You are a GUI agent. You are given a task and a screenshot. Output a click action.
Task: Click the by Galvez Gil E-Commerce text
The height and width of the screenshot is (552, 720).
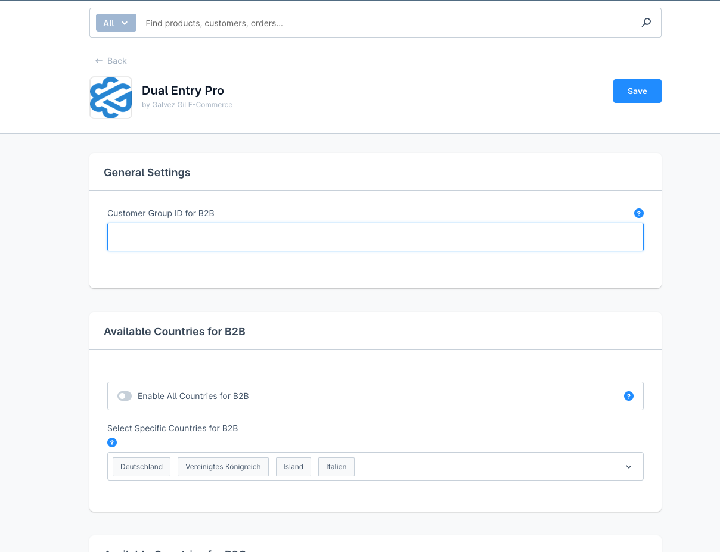point(187,105)
